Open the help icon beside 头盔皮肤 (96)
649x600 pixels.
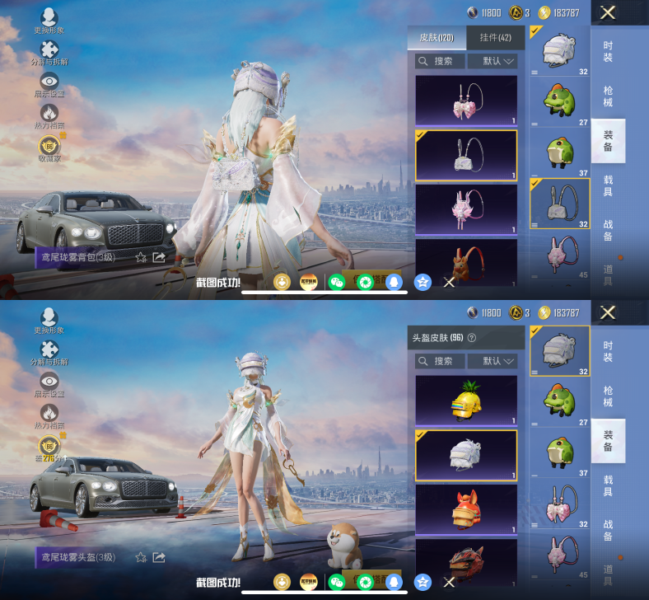coord(471,338)
